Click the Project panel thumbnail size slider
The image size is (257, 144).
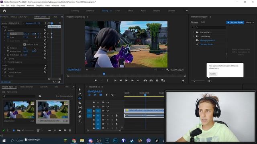pos(28,130)
